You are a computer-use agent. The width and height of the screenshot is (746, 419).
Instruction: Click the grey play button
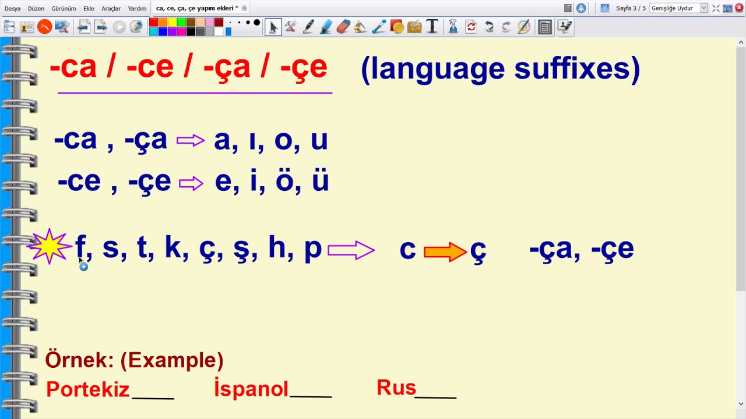pyautogui.click(x=119, y=27)
